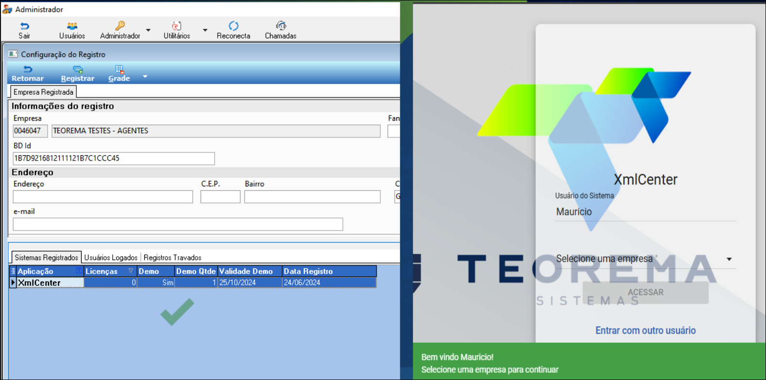The width and height of the screenshot is (766, 380).
Task: Expand the Administrador dropdown arrow
Action: click(148, 30)
